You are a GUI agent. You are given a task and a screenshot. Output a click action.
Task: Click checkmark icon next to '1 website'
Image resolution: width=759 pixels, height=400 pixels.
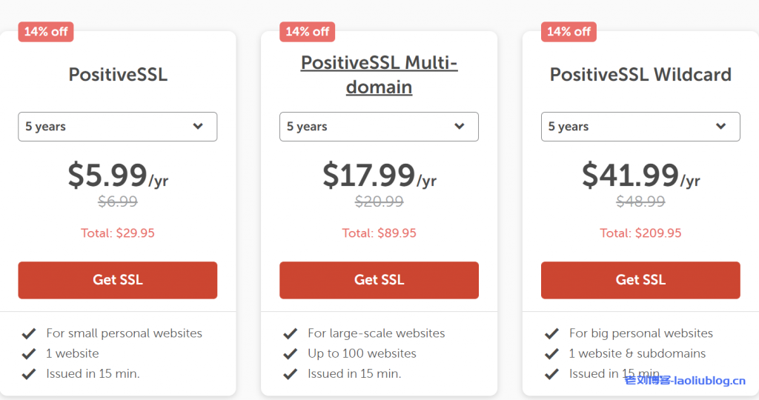click(29, 354)
